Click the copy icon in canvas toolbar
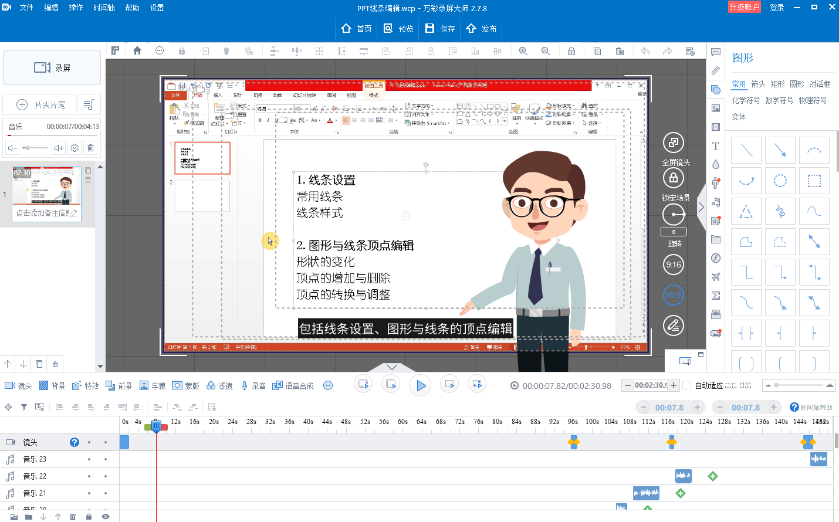This screenshot has height=522, width=839. (x=597, y=51)
